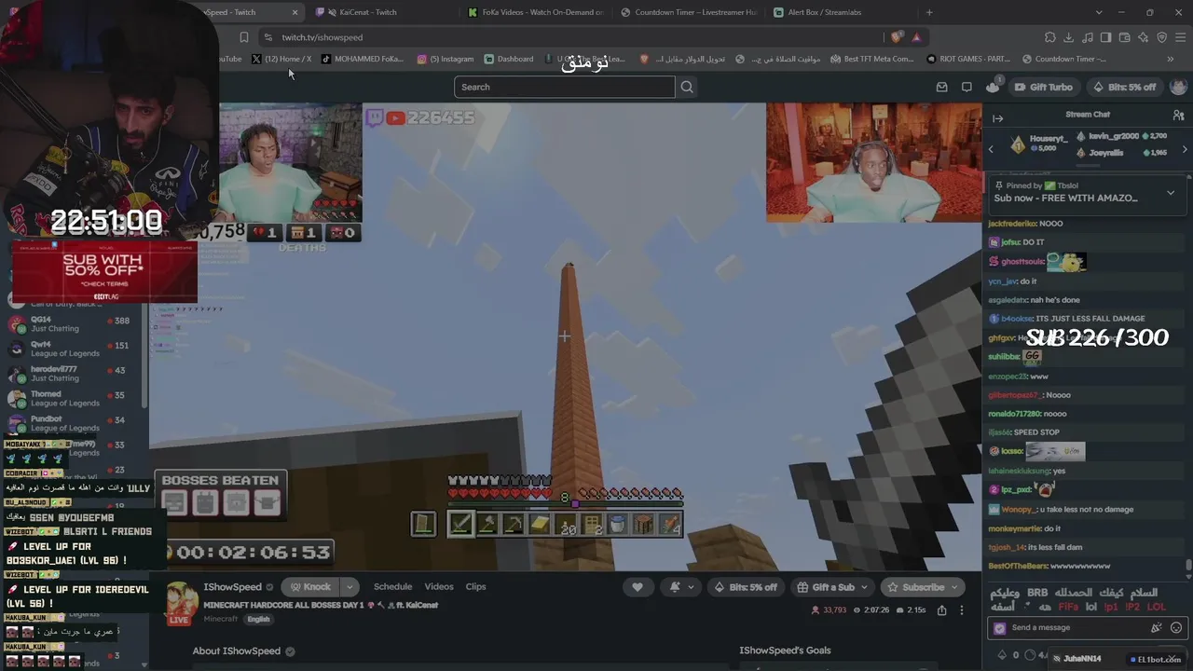Open the Twitch notifications inbox icon
This screenshot has width=1193, height=671.
click(x=941, y=87)
